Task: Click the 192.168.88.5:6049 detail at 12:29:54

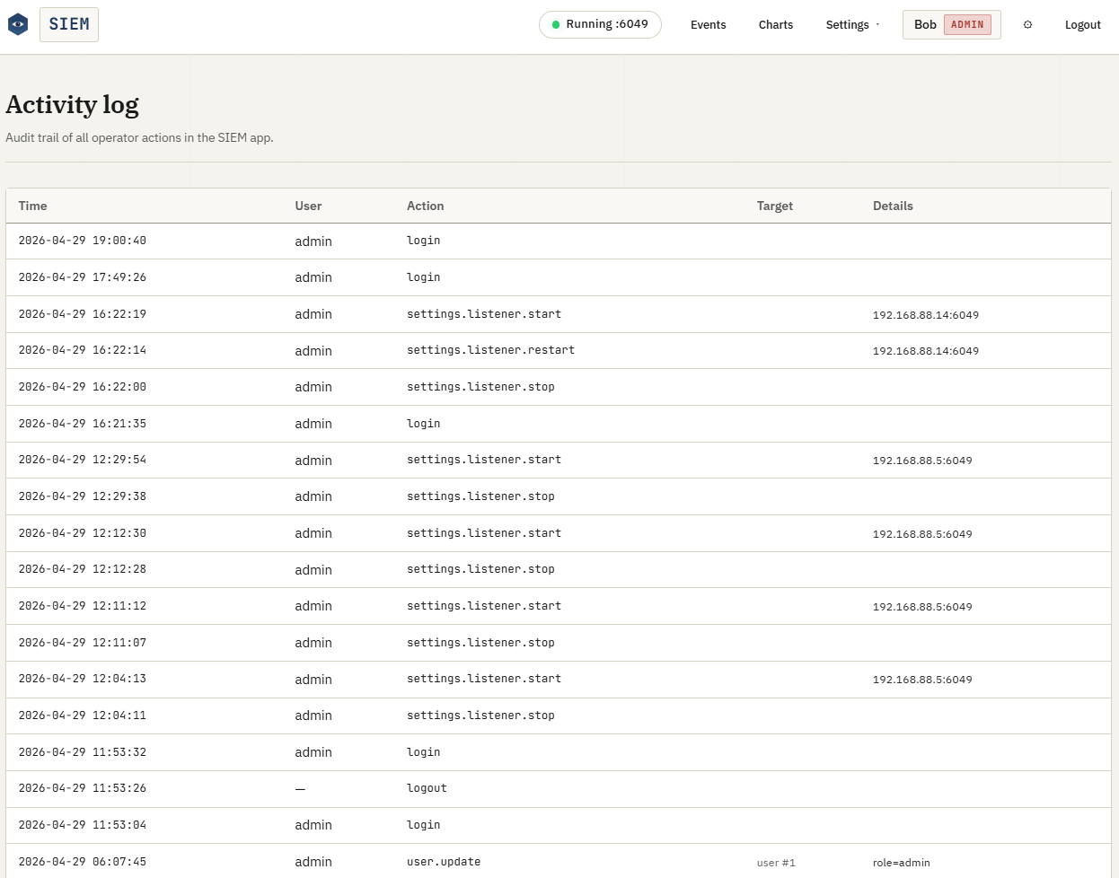Action: pos(922,461)
